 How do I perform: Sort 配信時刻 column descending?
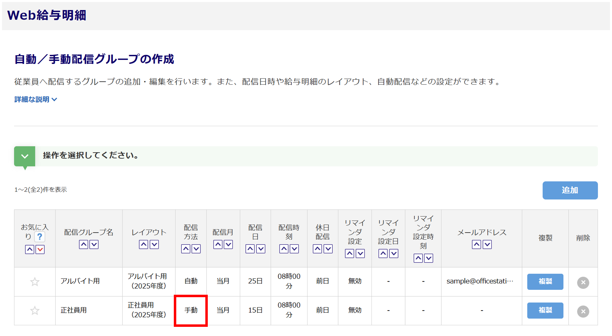pos(294,249)
